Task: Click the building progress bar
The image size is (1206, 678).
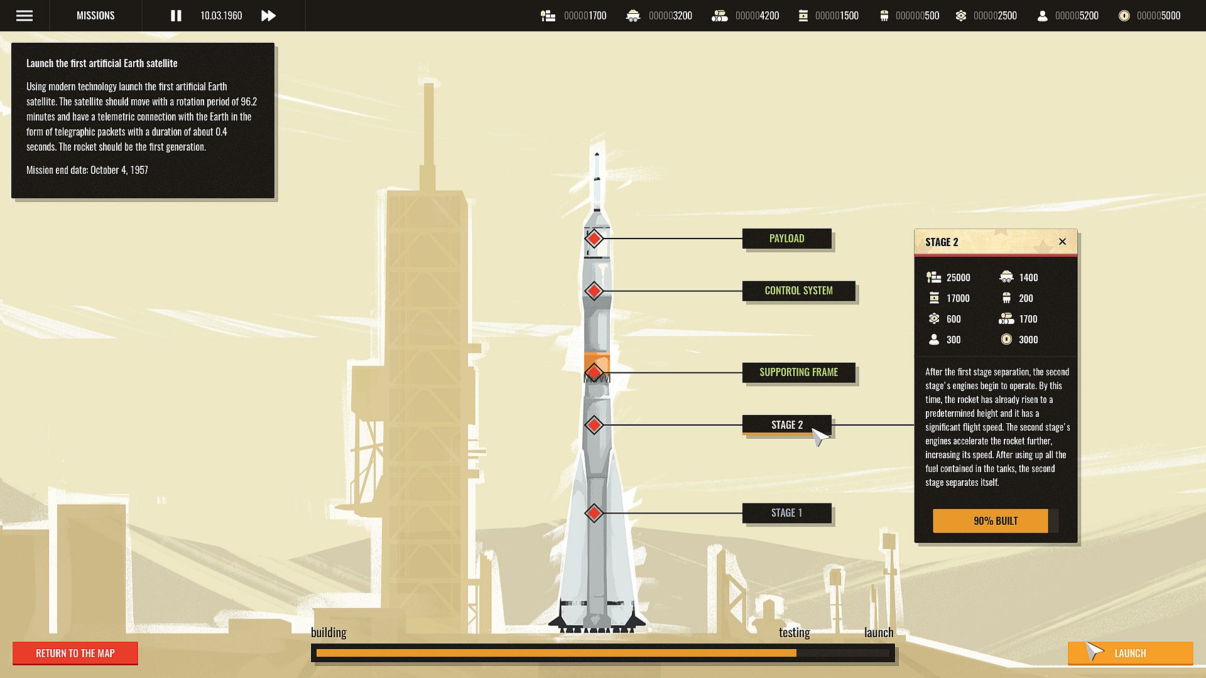Action: pyautogui.click(x=556, y=653)
